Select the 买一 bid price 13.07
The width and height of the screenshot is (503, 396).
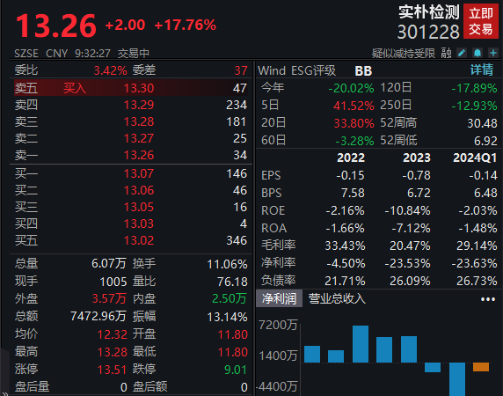[139, 173]
